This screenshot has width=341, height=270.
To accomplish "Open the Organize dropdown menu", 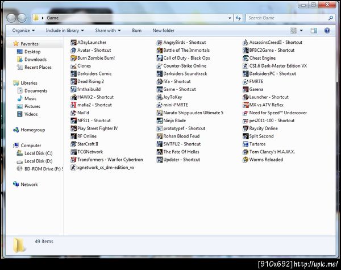I will (x=23, y=31).
